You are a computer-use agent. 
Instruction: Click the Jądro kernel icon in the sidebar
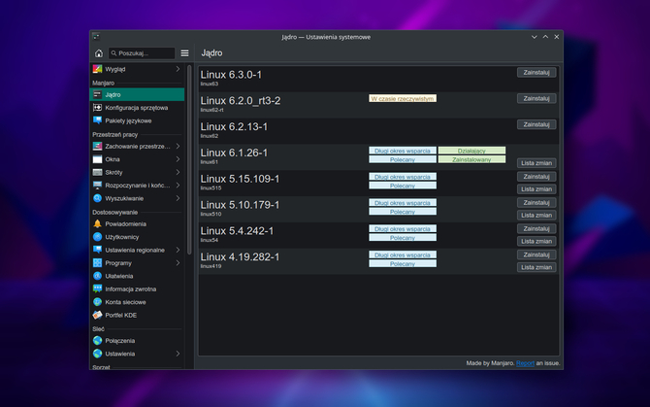tap(97, 94)
